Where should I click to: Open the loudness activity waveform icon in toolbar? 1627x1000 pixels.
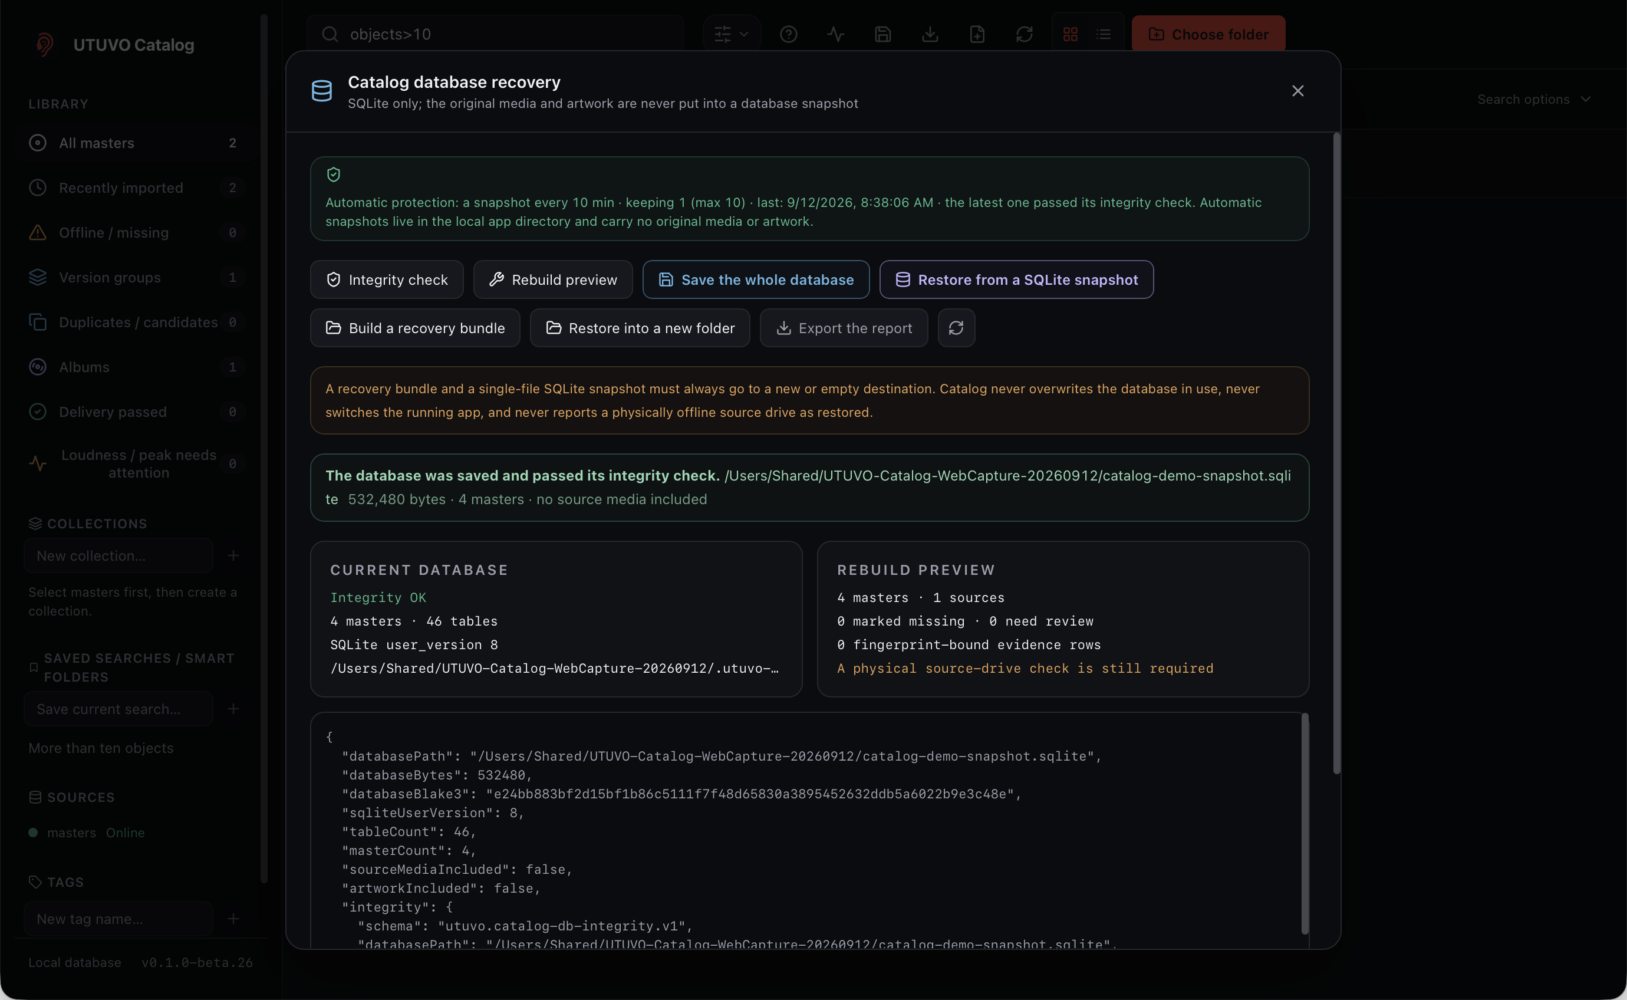click(x=836, y=34)
